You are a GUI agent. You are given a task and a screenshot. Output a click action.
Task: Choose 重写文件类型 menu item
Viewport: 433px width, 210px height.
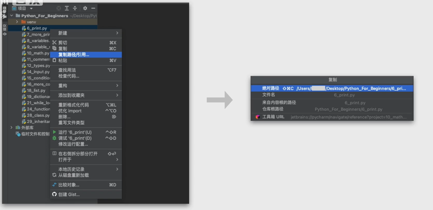pos(86,123)
